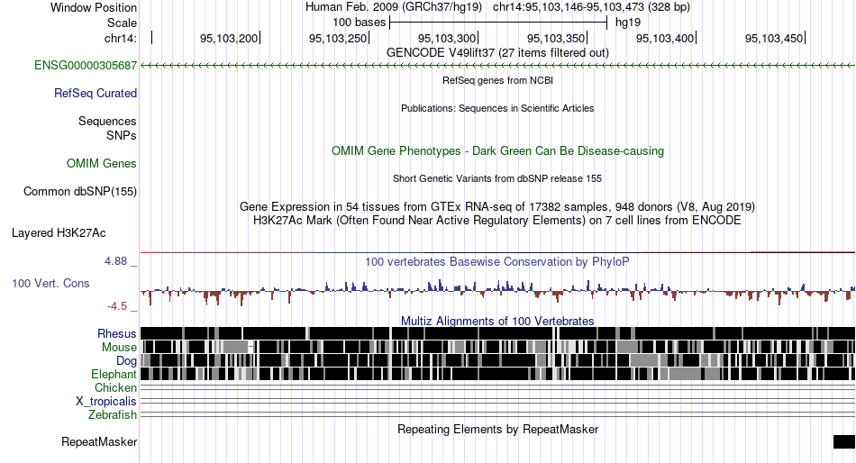This screenshot has width=856, height=463.
Task: Click the 95,103,200 ruler position
Action: tap(229, 38)
